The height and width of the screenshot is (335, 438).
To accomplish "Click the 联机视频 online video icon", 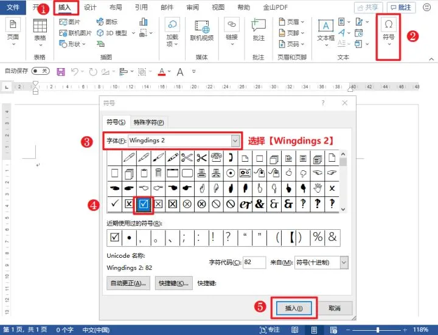I will point(202,31).
